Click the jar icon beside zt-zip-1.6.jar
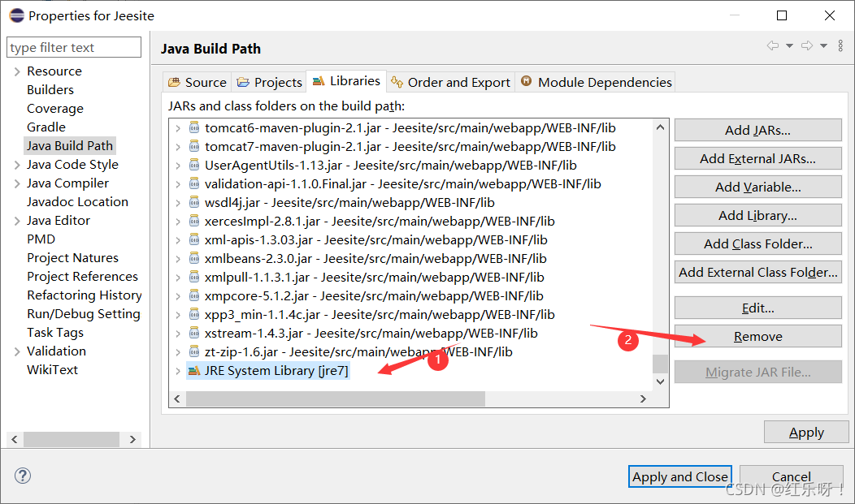 point(194,352)
